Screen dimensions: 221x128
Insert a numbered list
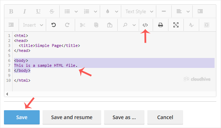(87, 11)
